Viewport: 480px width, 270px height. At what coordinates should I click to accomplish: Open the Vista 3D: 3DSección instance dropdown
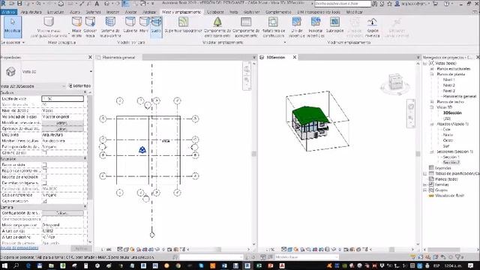click(63, 86)
